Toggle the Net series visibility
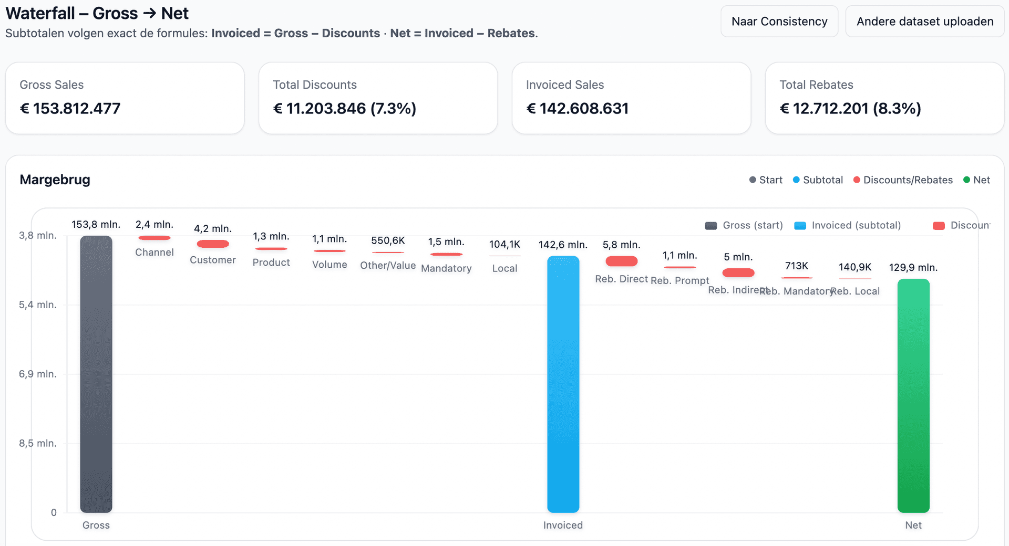The width and height of the screenshot is (1009, 546). click(977, 180)
